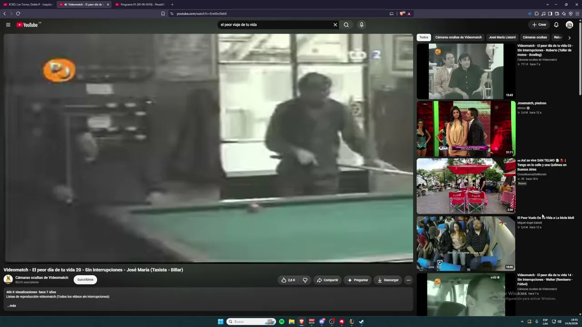Switch to the Programa 01 browser tab
Viewport: 582px width, 327px height.
(140, 5)
